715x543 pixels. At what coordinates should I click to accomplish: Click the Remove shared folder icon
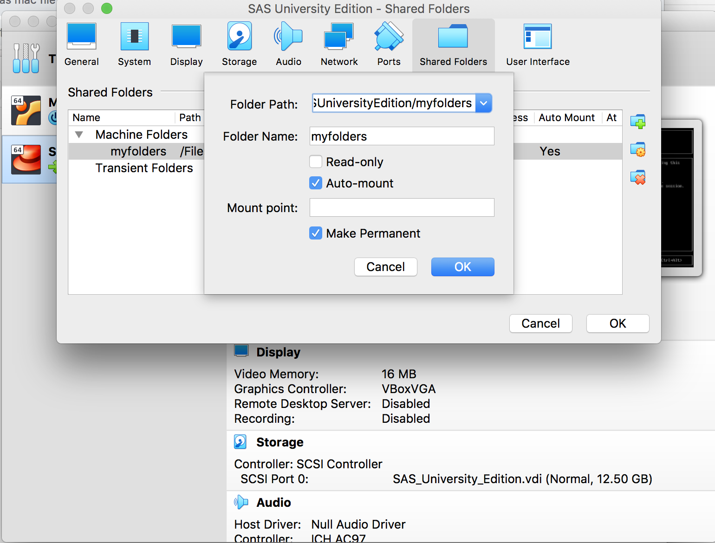pyautogui.click(x=638, y=177)
